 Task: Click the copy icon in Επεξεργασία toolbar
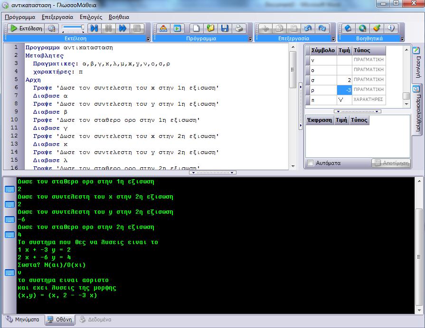tap(279, 28)
